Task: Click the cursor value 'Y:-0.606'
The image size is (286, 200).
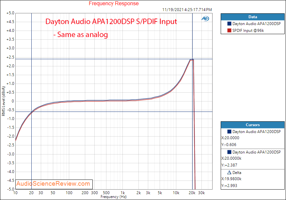Action: coord(229,145)
